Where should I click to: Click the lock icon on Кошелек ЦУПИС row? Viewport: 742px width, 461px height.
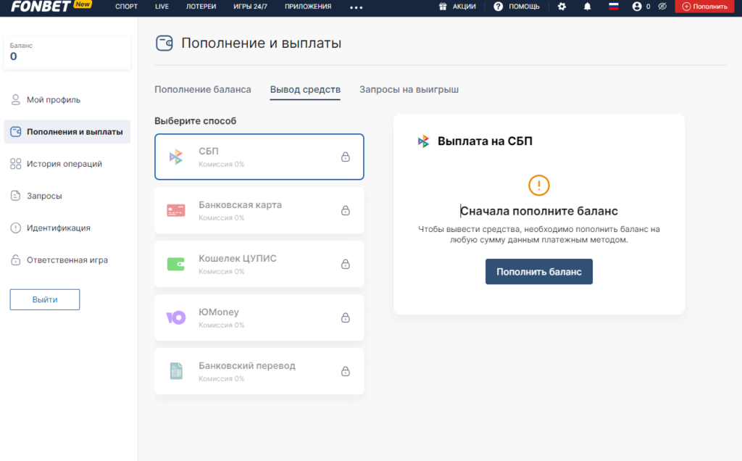point(346,264)
